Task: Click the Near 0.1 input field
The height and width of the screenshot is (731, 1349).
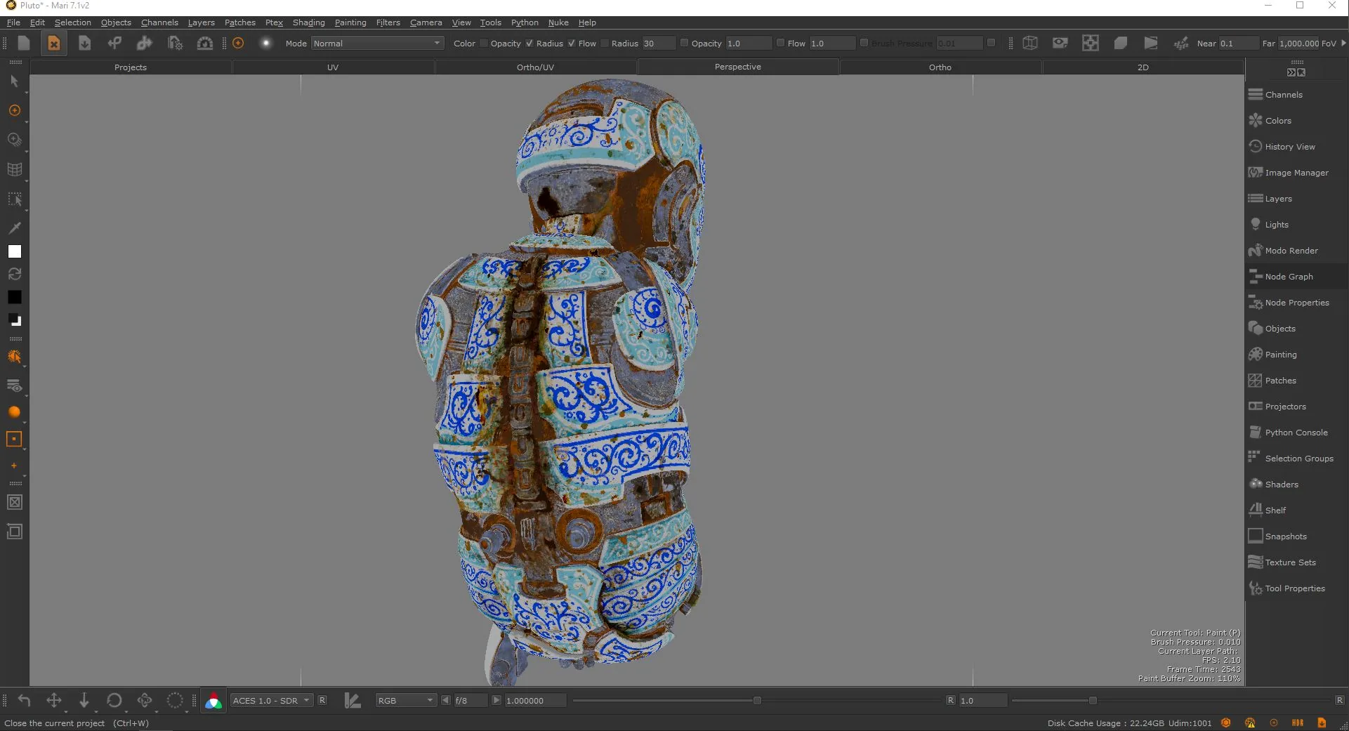Action: [x=1238, y=44]
